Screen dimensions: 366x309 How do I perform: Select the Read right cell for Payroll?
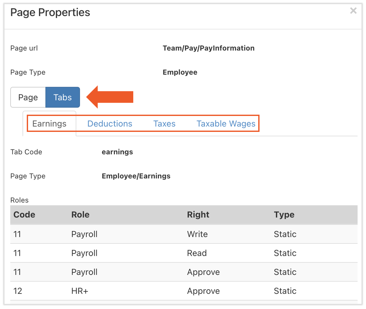click(197, 253)
